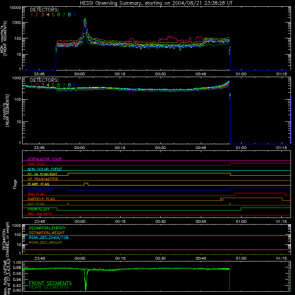
Task: Click the PARTICLE_FLAG label
Action: pos(41,199)
